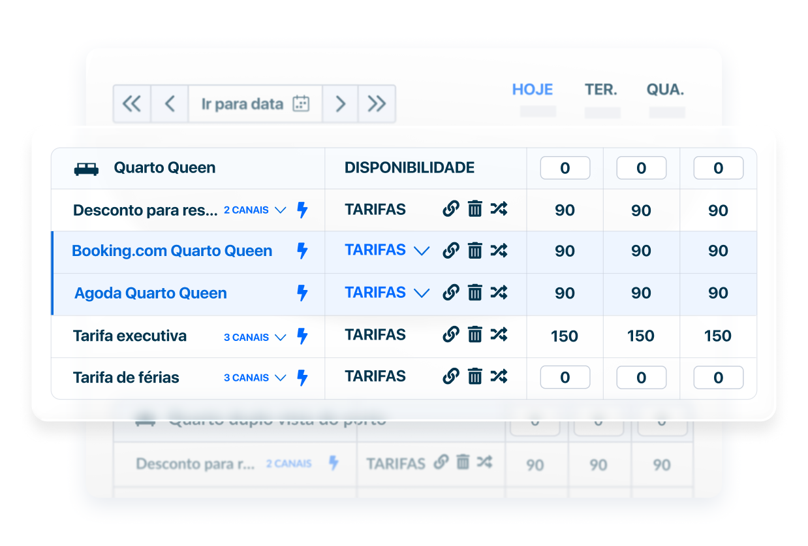Image resolution: width=808 pixels, height=546 pixels.
Task: Delete the Booking.com Quarto Queen rate
Action: (x=475, y=251)
